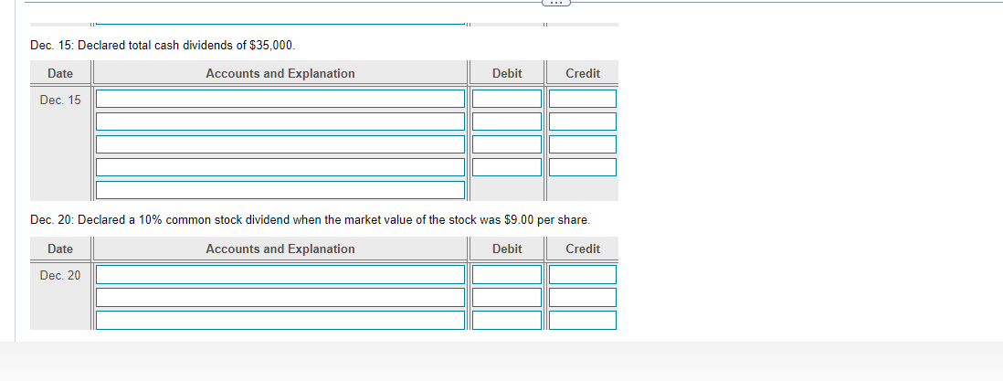Click Dec. 20 first row debit field
This screenshot has width=1003, height=381.
[507, 275]
